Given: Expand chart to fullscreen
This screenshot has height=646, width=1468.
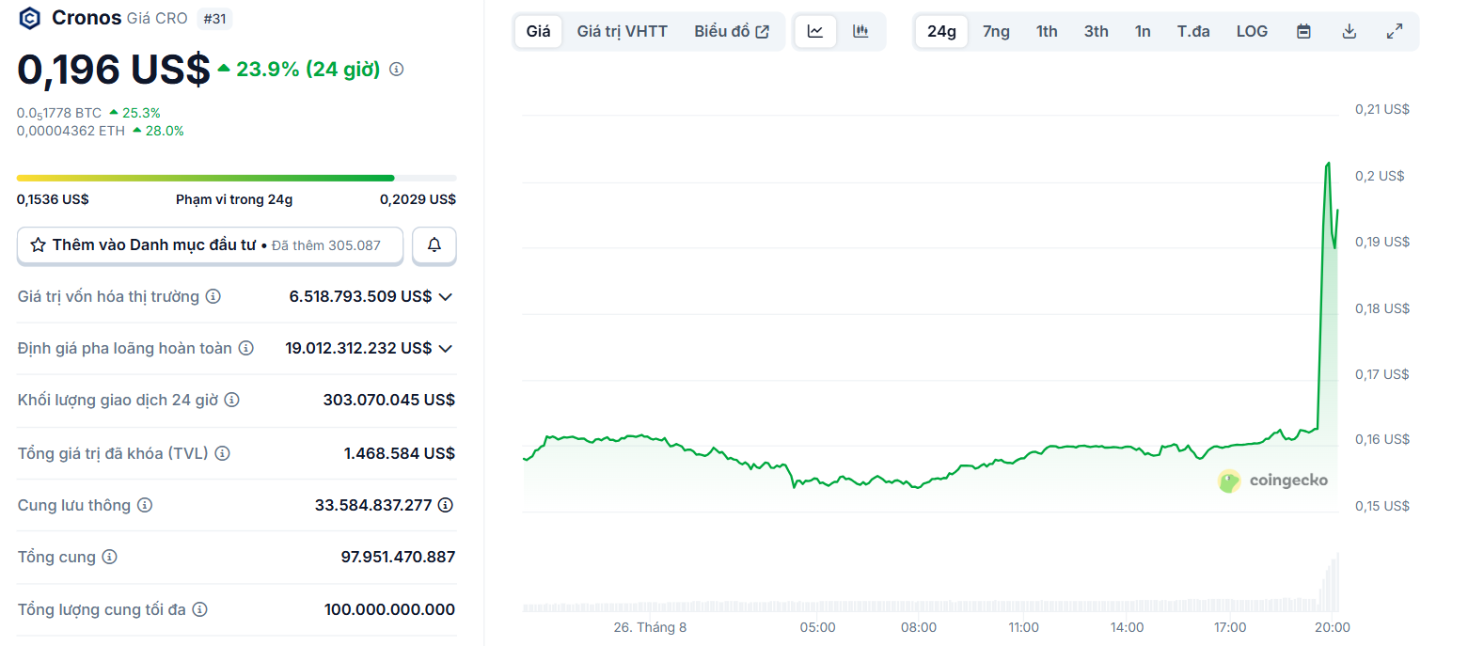Looking at the screenshot, I should [1395, 31].
